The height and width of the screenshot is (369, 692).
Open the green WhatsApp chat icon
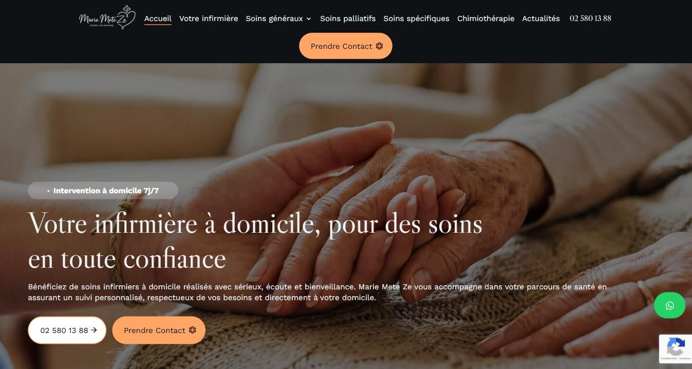669,305
